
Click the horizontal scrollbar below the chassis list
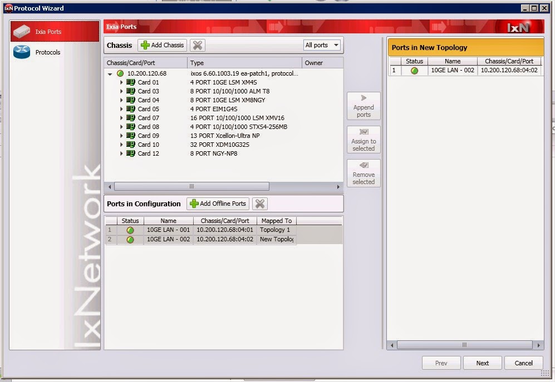click(x=191, y=186)
